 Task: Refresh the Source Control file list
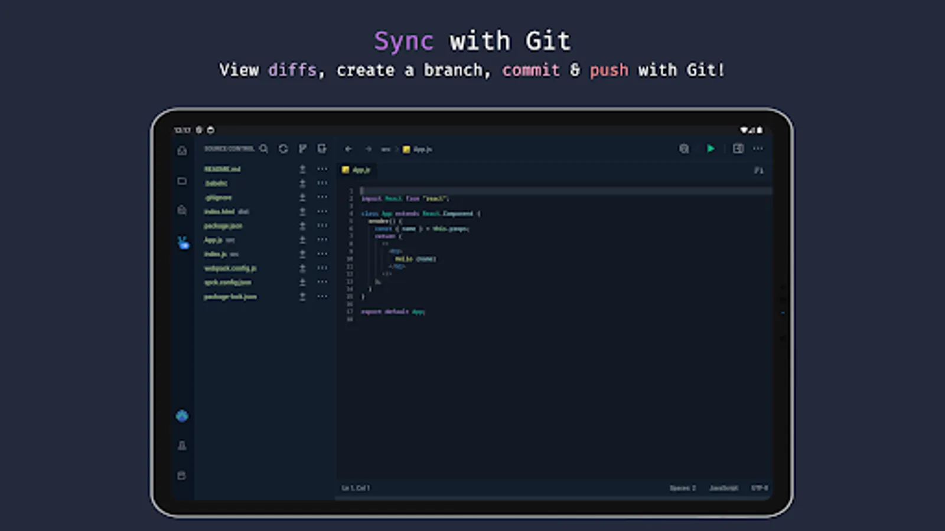(x=283, y=149)
